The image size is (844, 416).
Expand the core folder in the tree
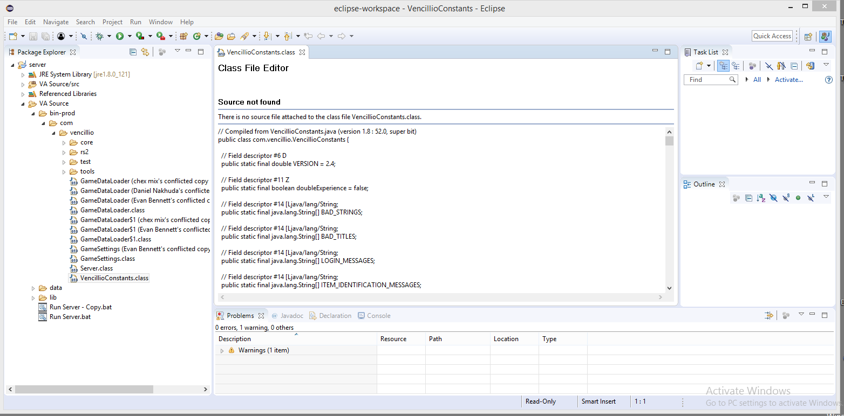pyautogui.click(x=64, y=142)
